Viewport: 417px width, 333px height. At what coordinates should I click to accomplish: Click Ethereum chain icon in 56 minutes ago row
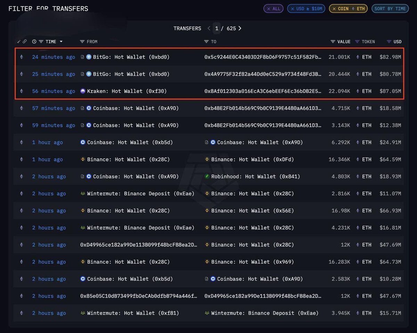(22, 91)
